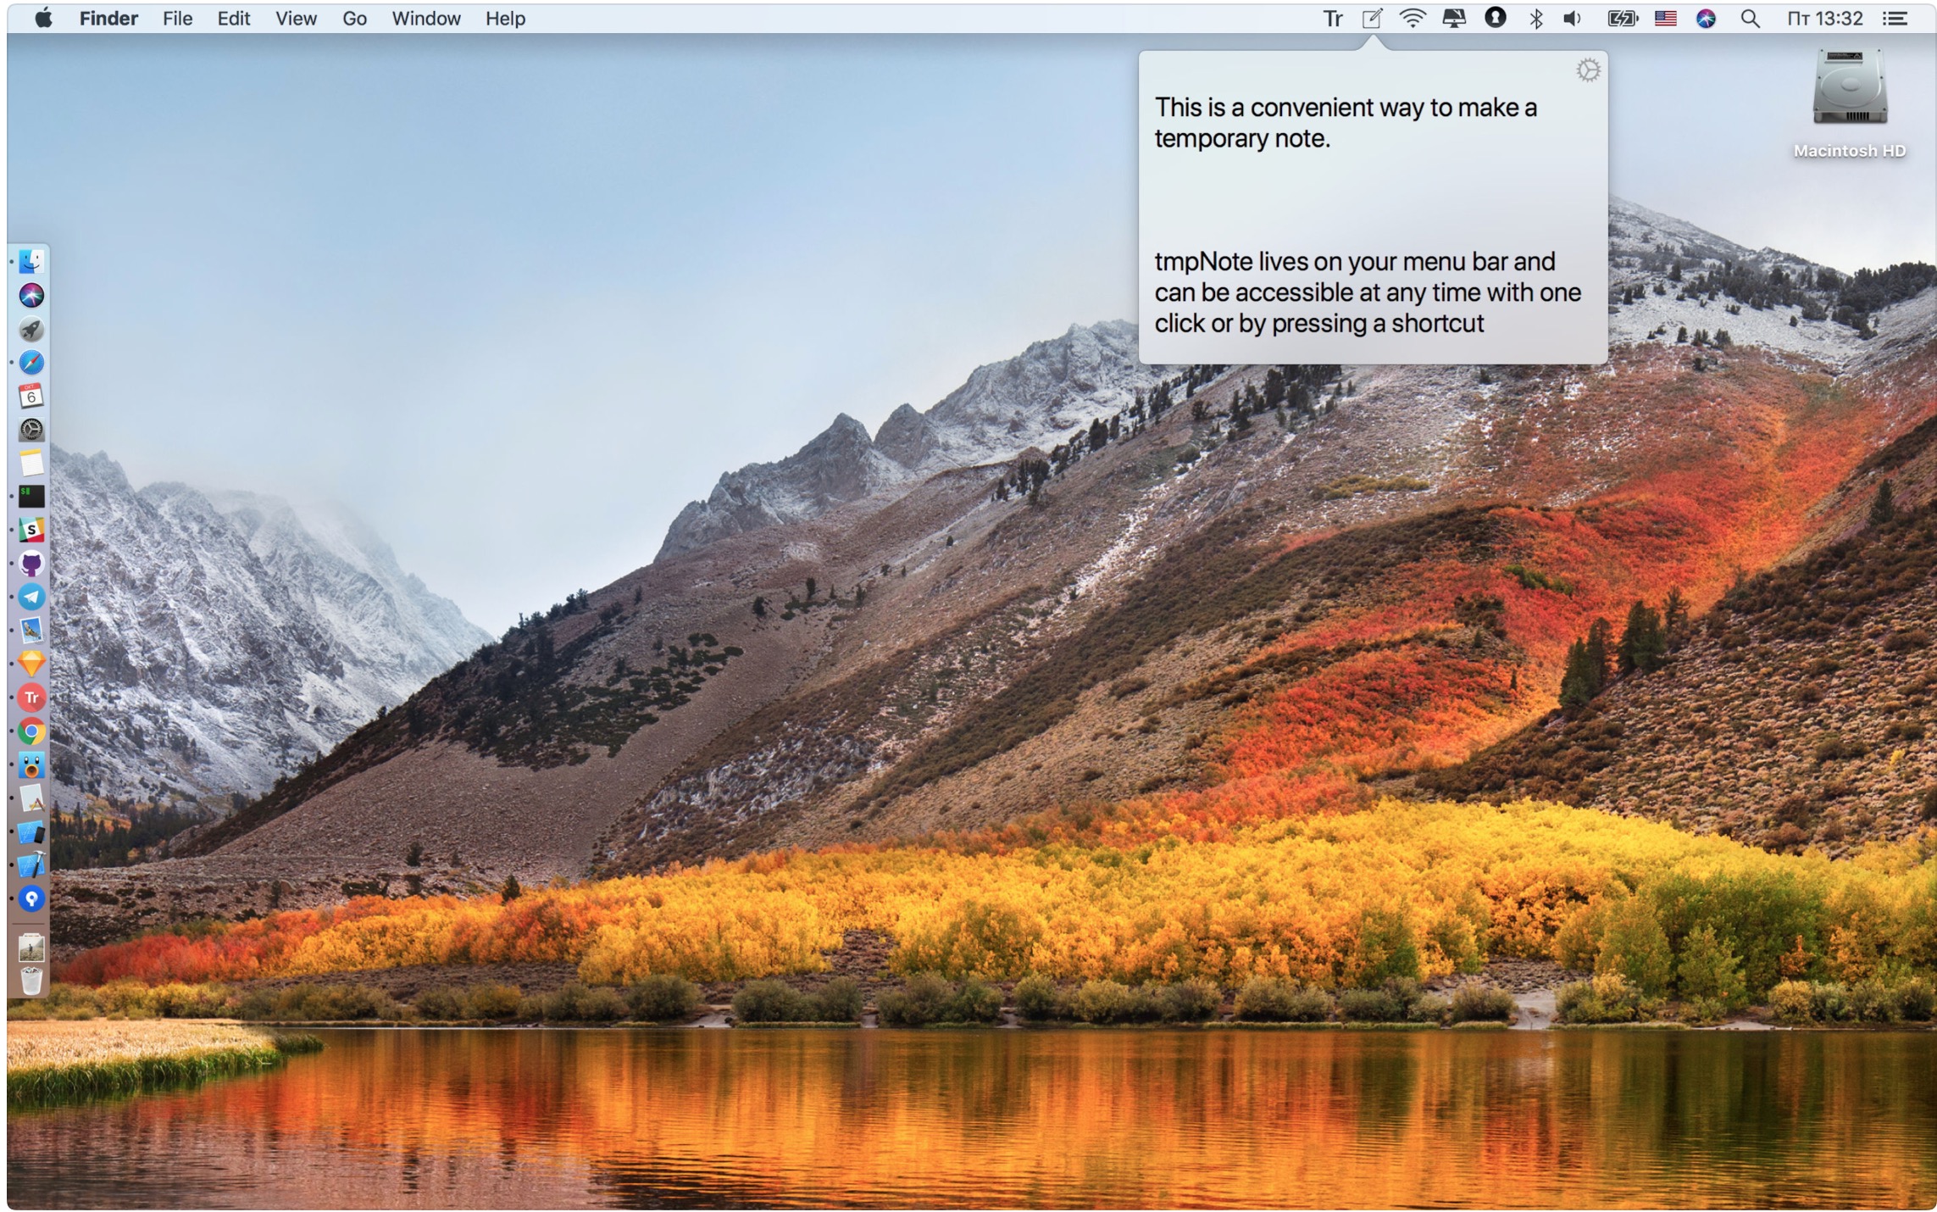
Task: Open tmpNote settings gear
Action: tap(1588, 70)
